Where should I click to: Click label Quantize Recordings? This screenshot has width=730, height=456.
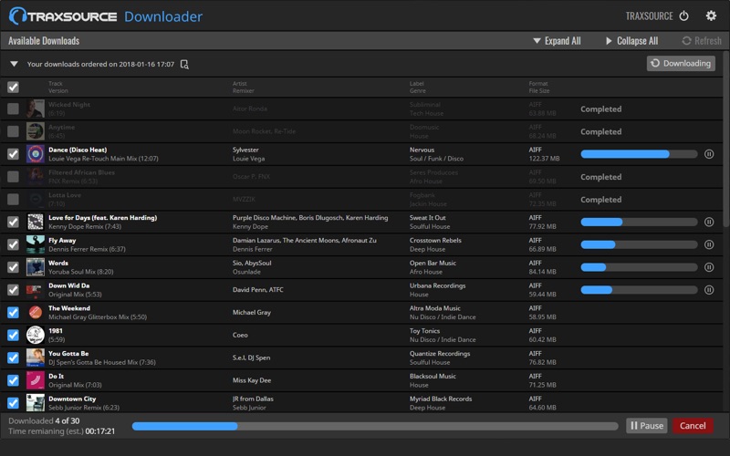(x=440, y=354)
